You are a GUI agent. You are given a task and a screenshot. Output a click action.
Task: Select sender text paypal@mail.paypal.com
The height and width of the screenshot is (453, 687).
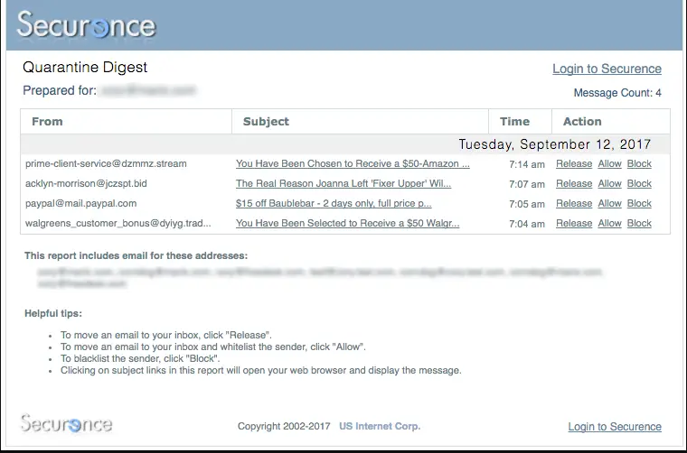[x=81, y=203]
